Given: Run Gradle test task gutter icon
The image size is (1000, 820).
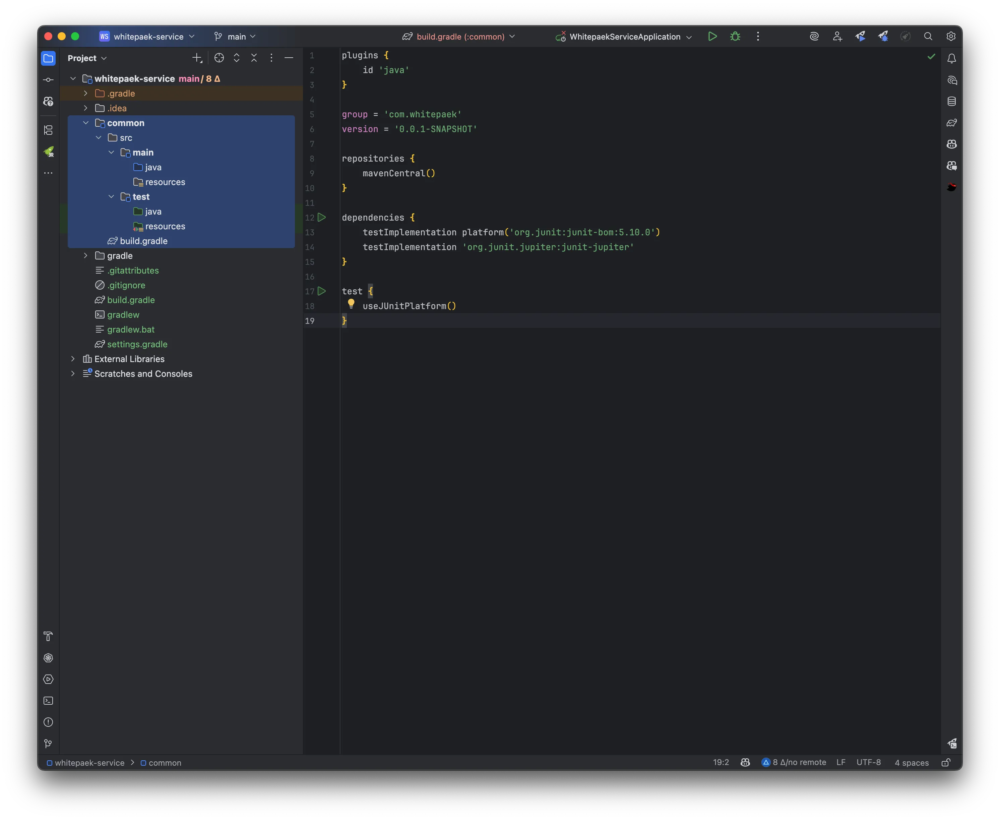Looking at the screenshot, I should pyautogui.click(x=321, y=291).
